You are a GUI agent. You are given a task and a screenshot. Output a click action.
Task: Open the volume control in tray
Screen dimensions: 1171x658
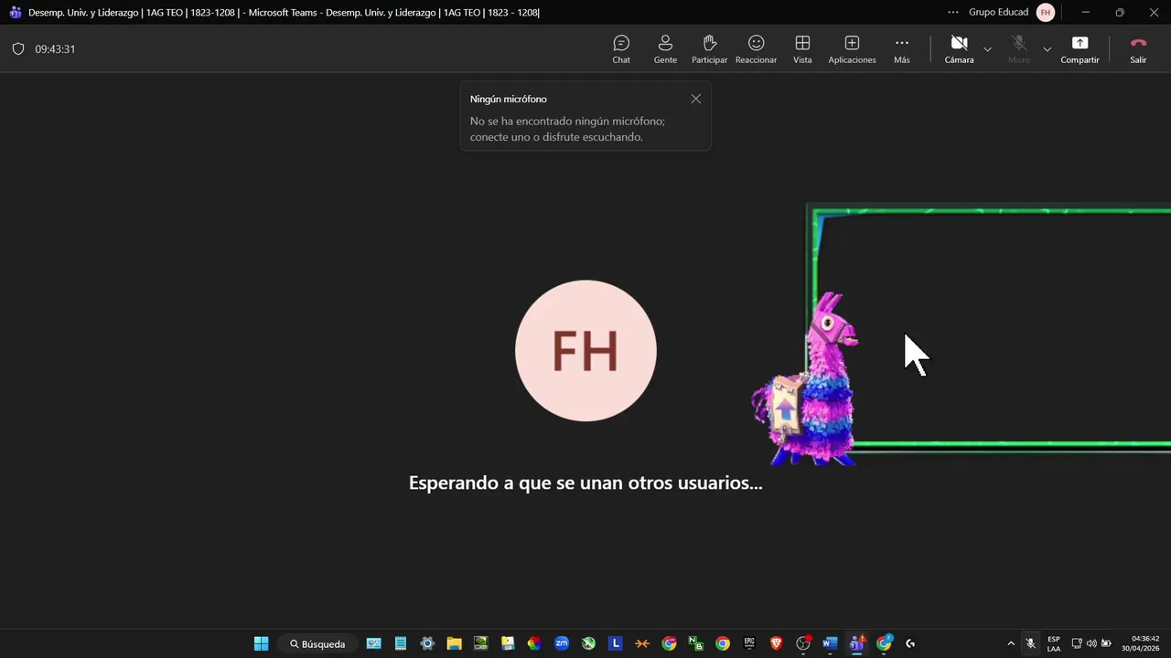coord(1091,643)
